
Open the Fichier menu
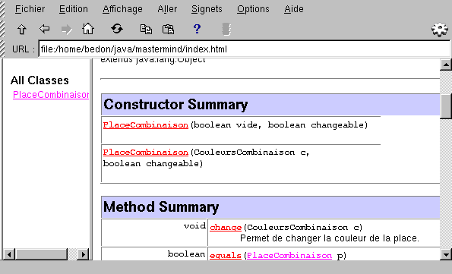pyautogui.click(x=30, y=9)
